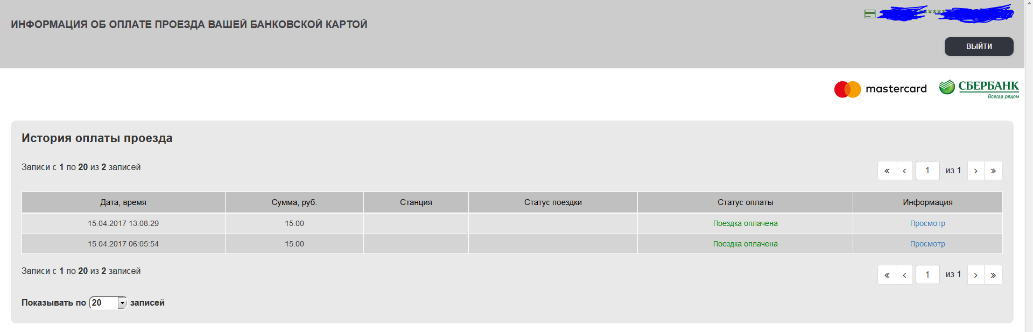The height and width of the screenshot is (332, 1033).
Task: Go to last page in top pagination
Action: click(x=993, y=171)
